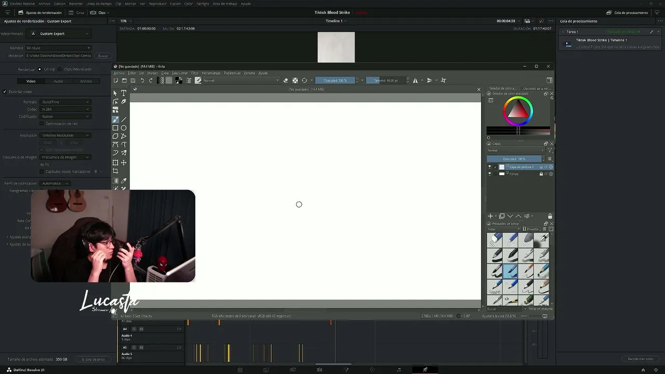This screenshot has width=665, height=374.
Task: Save the Krita document with the disk icon
Action: point(133,81)
